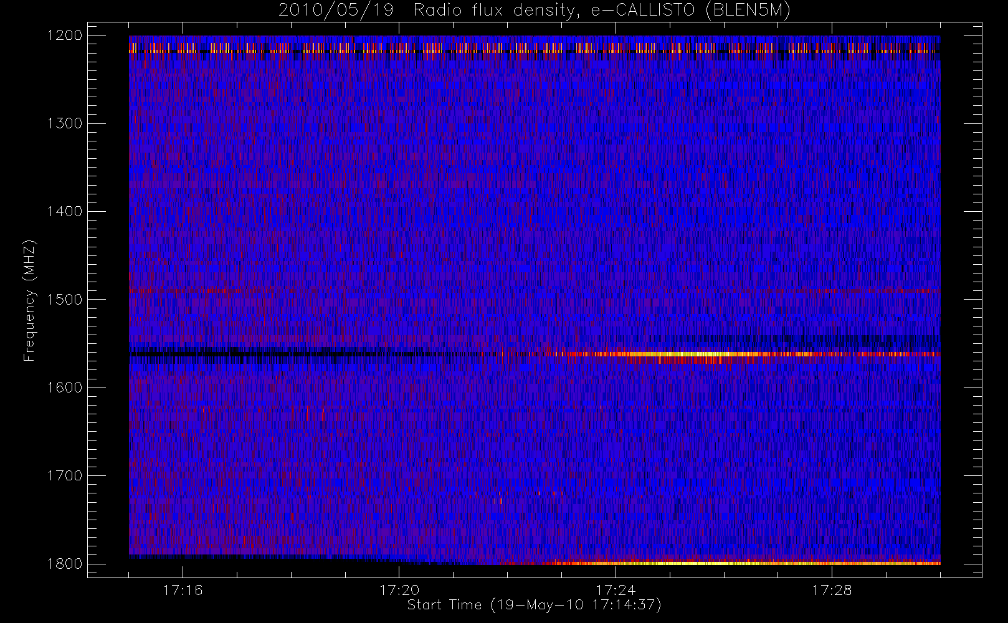
Task: Click the 1500 frequency tick label
Action: coord(65,300)
